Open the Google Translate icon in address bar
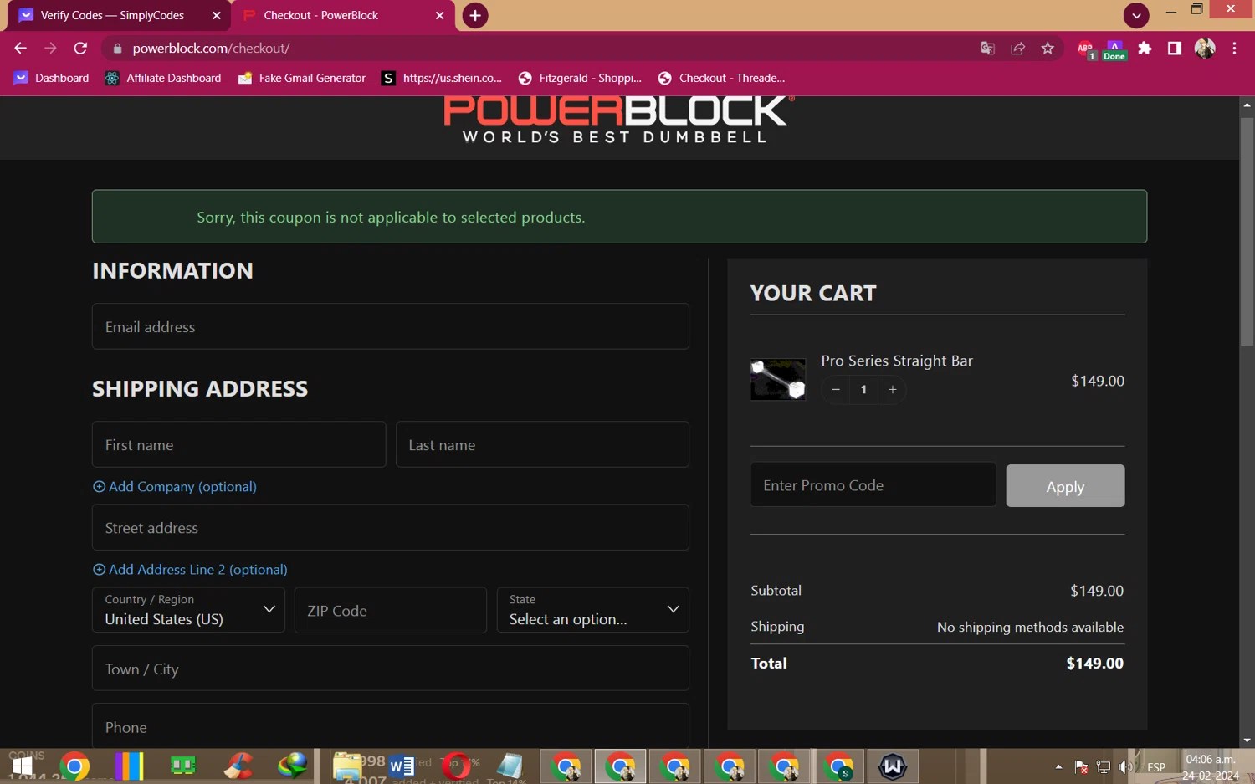This screenshot has height=784, width=1255. [987, 49]
